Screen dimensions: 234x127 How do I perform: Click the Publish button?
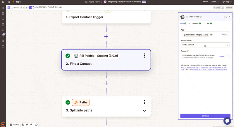[x=229, y=8]
